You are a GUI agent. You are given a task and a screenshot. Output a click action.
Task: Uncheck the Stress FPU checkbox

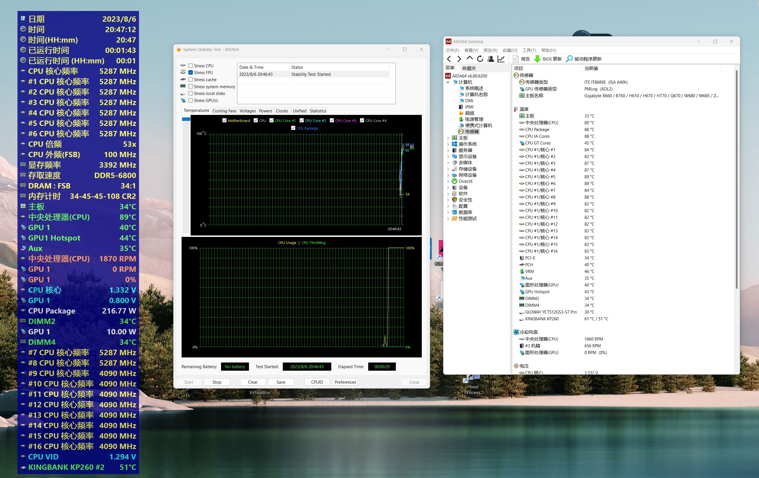coord(191,72)
